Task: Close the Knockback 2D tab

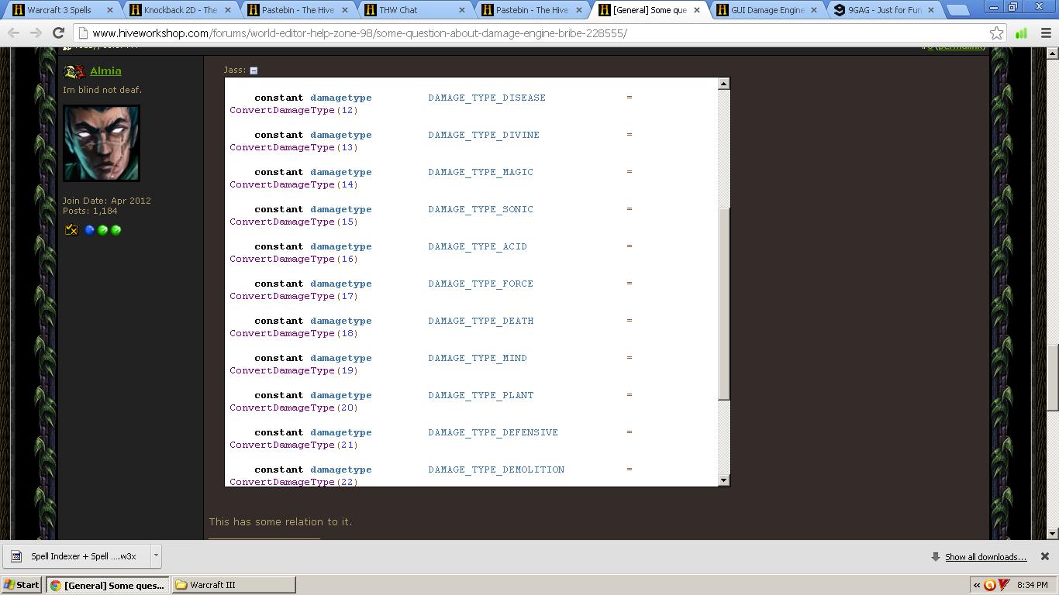Action: [227, 10]
